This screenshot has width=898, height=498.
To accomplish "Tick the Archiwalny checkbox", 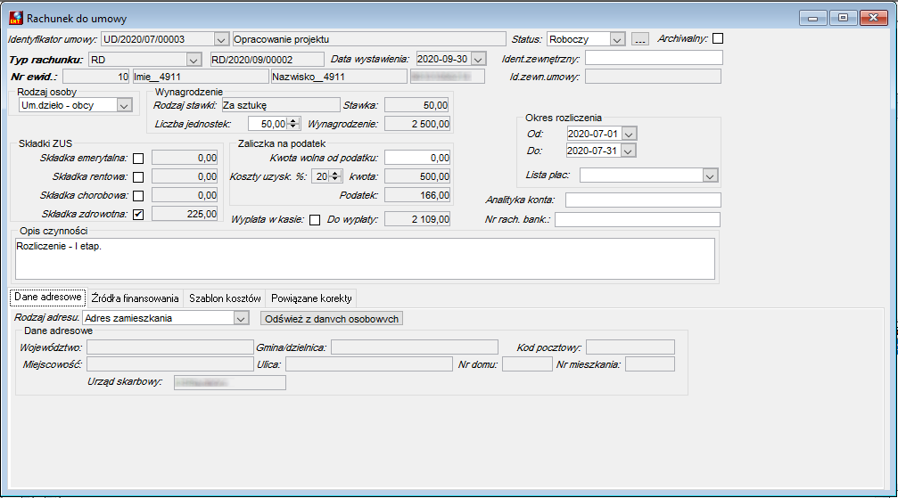I will coord(718,38).
